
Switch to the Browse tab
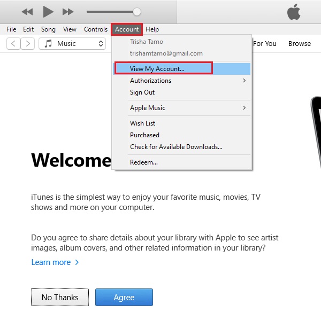click(300, 43)
